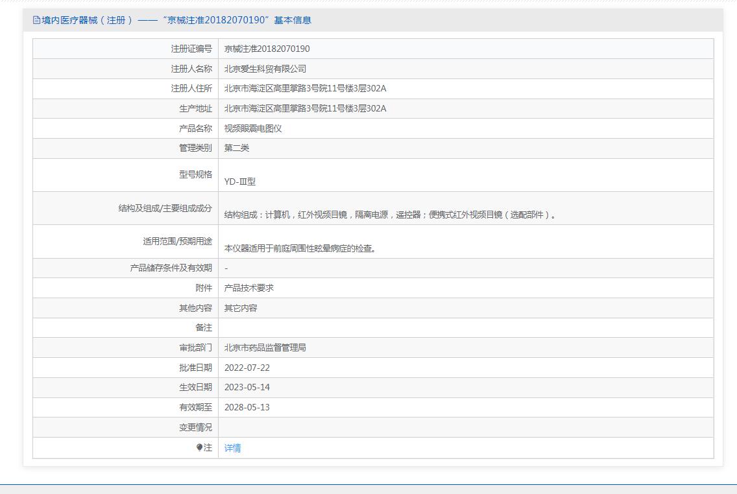Viewport: 737px width, 494px height.
Task: Click model value YD-Ⅲ型
Action: pyautogui.click(x=239, y=182)
